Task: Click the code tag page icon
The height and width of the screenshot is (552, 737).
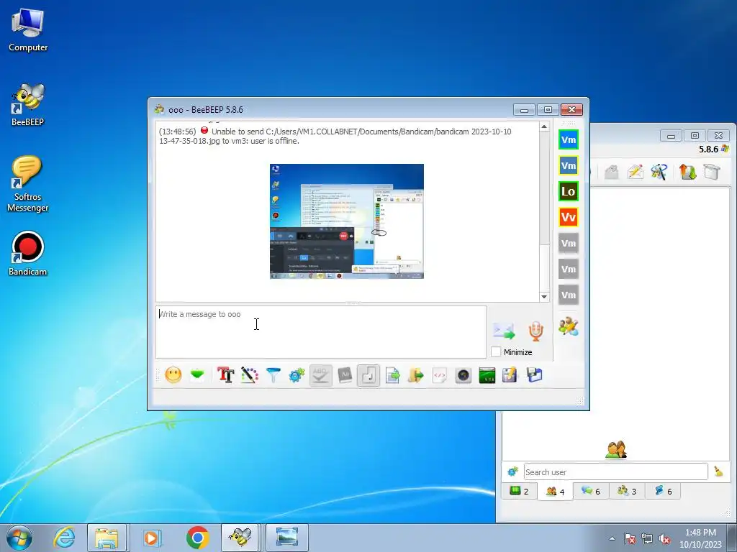Action: [x=440, y=375]
